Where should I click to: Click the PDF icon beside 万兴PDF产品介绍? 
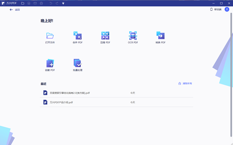tap(45, 102)
